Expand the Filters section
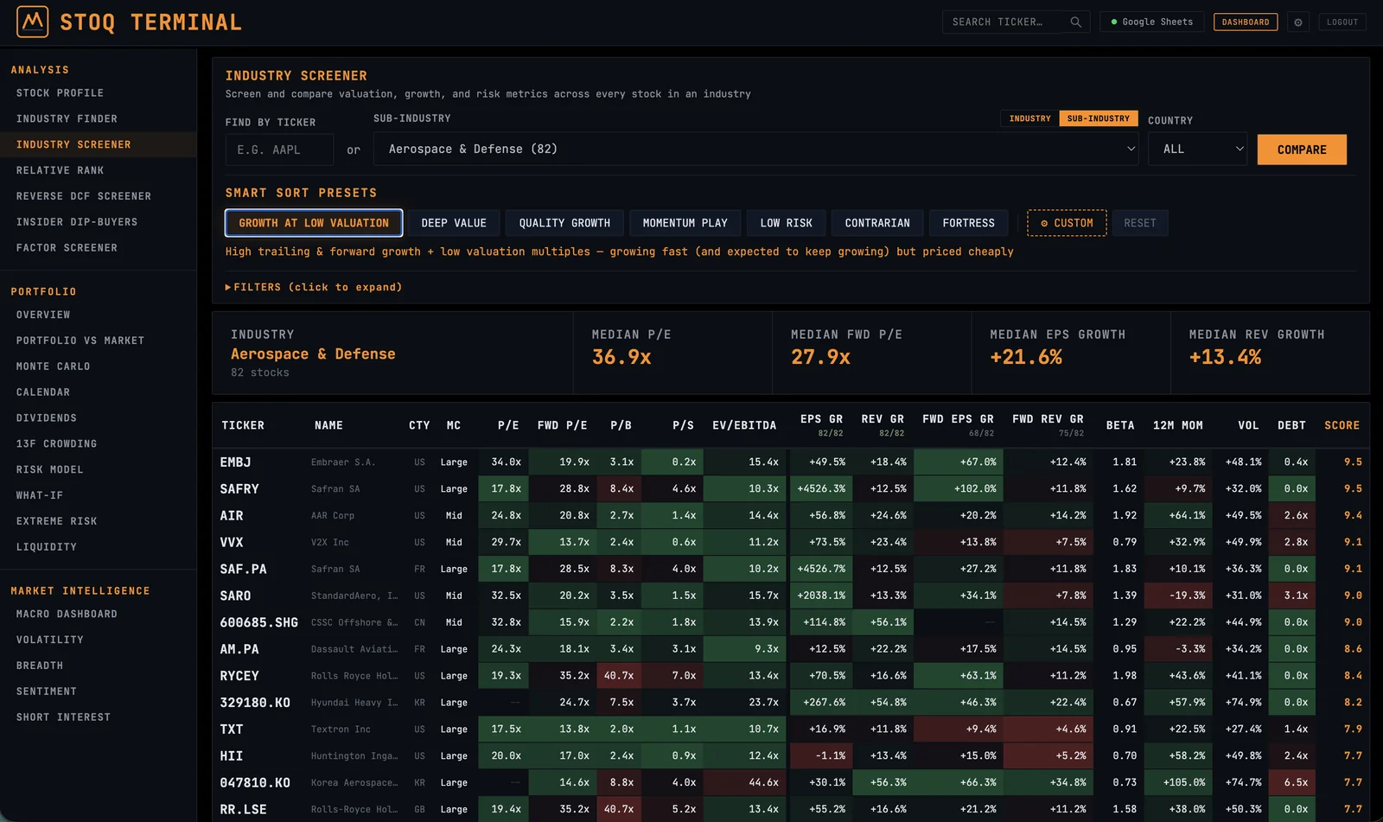Screen dimensions: 1383x822 (x=314, y=287)
